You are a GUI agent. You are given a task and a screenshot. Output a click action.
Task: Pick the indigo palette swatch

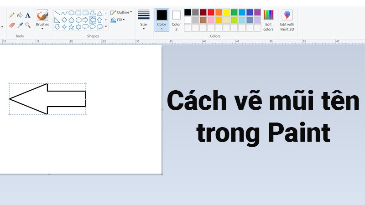250,12
